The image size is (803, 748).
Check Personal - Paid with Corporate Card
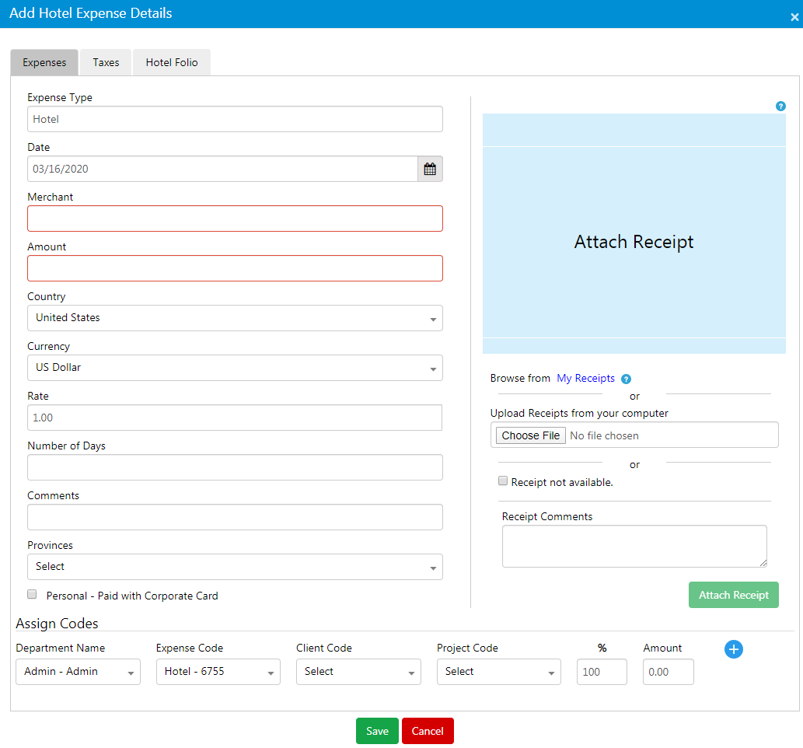tap(31, 593)
